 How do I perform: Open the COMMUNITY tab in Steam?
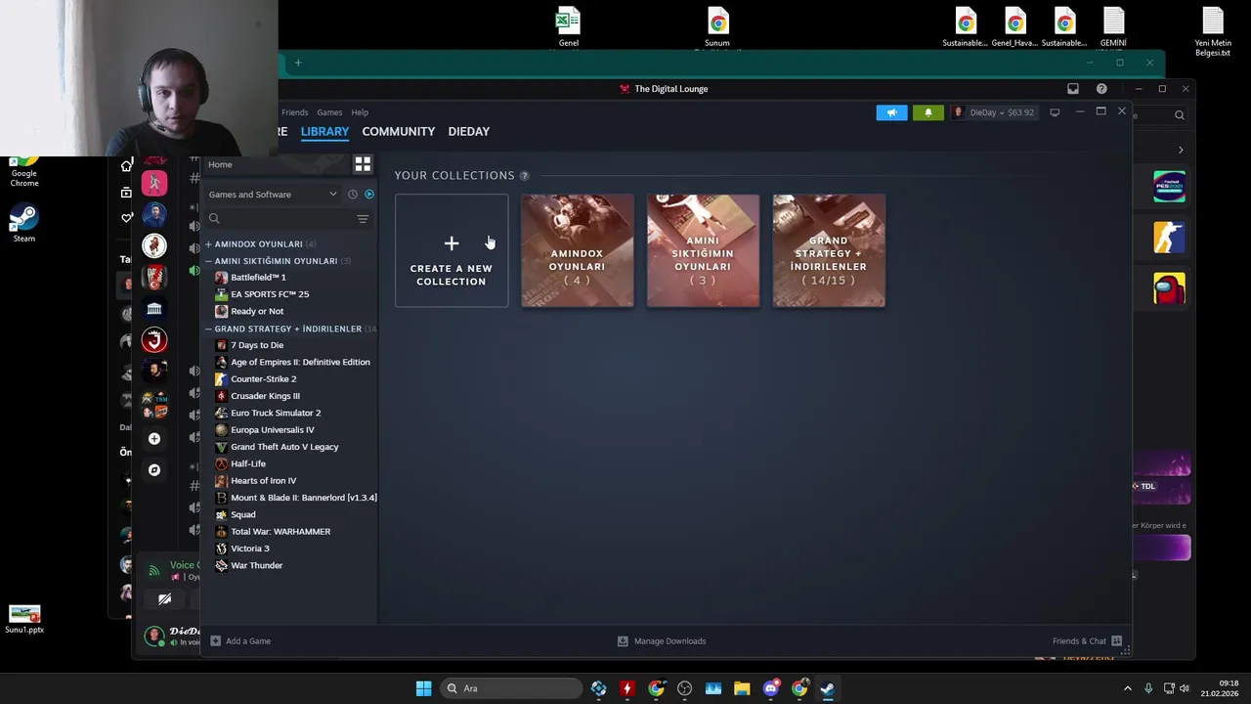coord(398,131)
